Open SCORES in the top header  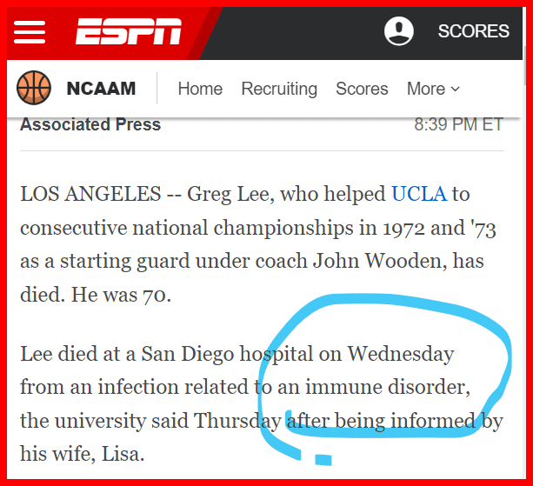473,31
